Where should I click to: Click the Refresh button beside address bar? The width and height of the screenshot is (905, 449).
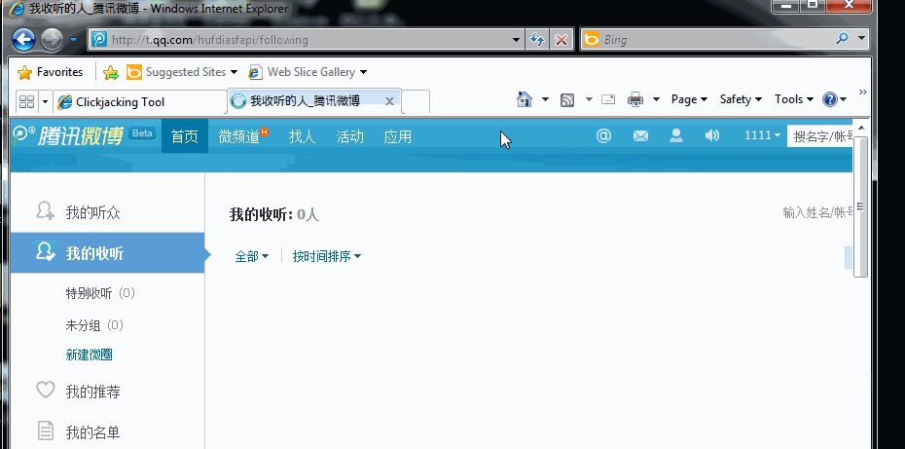click(x=537, y=40)
